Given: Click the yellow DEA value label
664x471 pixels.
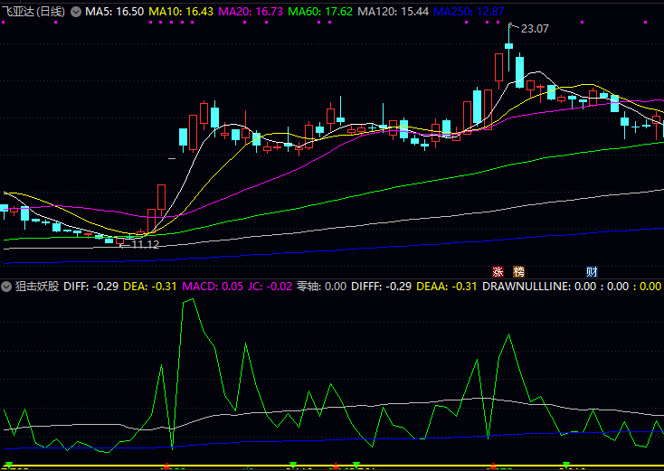Looking at the screenshot, I should click(150, 287).
